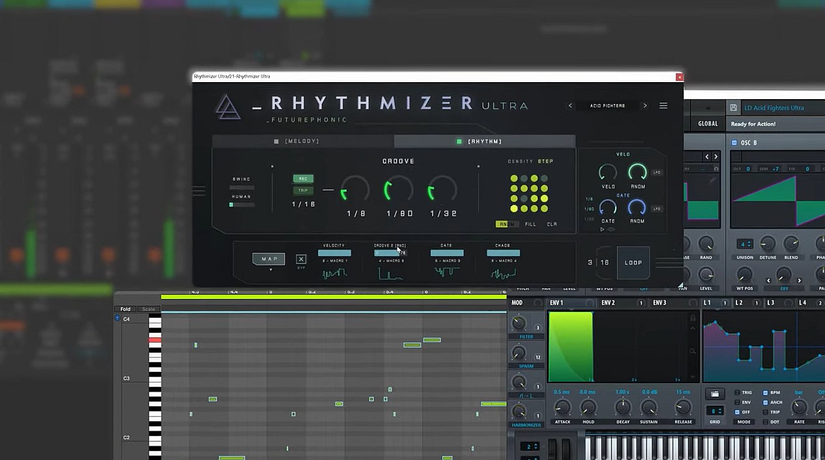Change the Serum LFO grid size stepper
Viewport: 825px width, 460px height.
(x=715, y=411)
